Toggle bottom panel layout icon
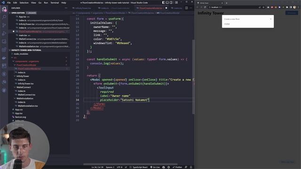This screenshot has width=301, height=169. pyautogui.click(x=167, y=3)
